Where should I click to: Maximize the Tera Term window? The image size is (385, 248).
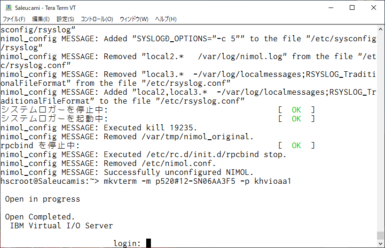(x=352, y=8)
